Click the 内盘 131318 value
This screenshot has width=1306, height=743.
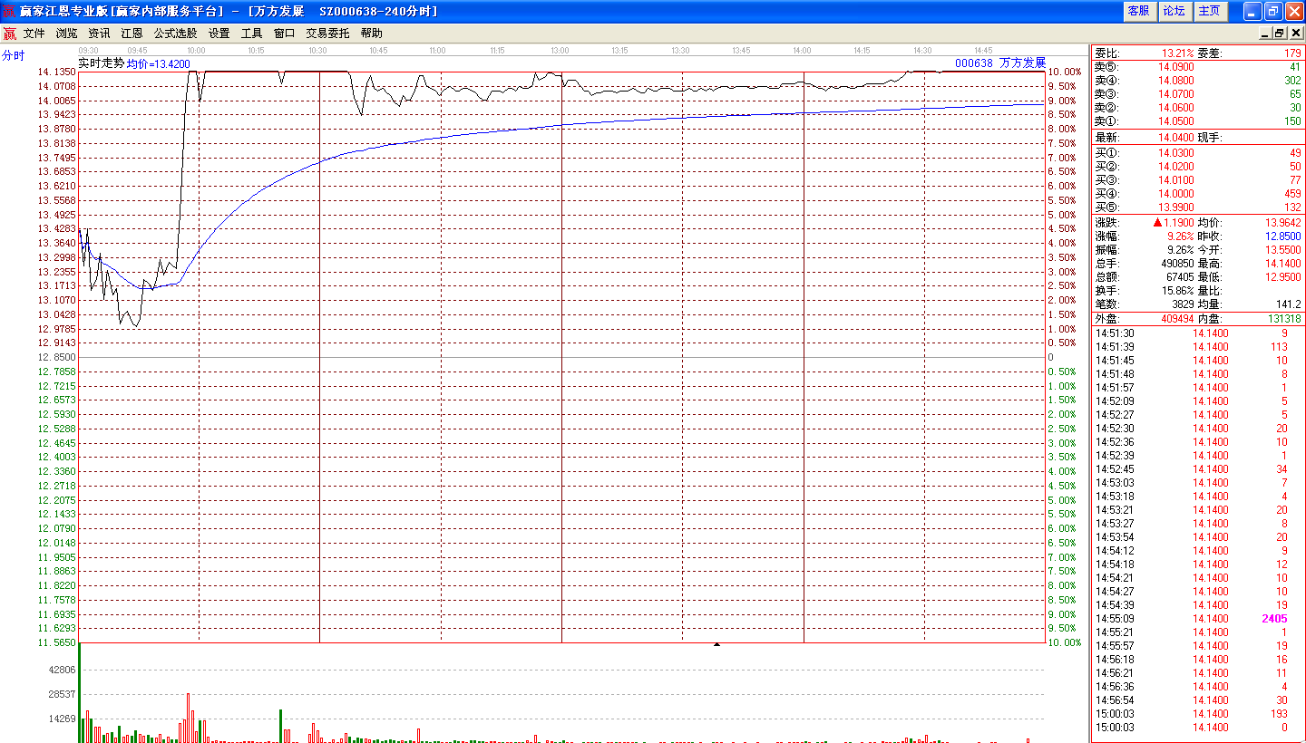(x=1284, y=319)
